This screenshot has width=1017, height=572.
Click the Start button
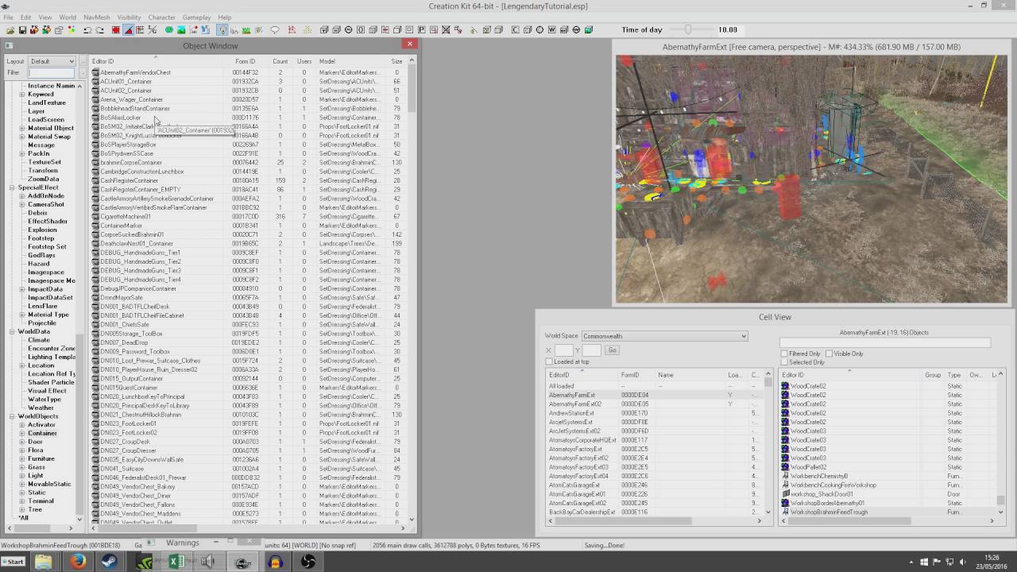pos(14,562)
